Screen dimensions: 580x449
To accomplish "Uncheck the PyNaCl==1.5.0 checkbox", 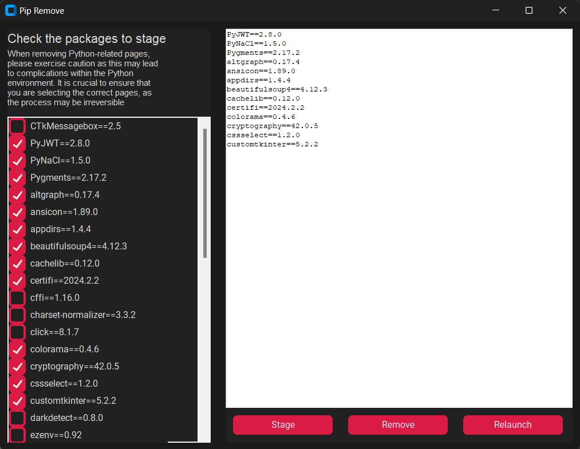I will click(x=17, y=160).
